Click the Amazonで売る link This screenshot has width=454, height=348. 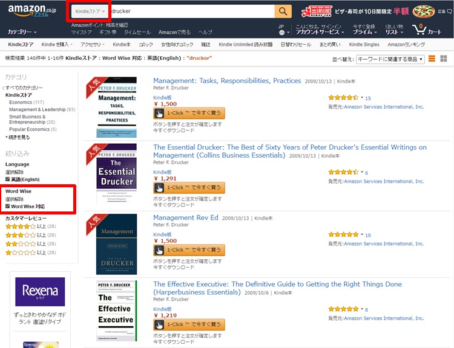174,33
